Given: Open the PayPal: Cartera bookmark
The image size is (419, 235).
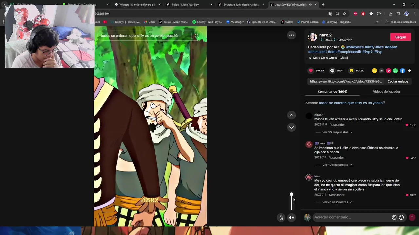Looking at the screenshot, I should point(307,22).
